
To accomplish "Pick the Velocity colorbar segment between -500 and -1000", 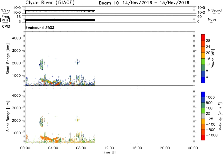I will click(203, 132).
